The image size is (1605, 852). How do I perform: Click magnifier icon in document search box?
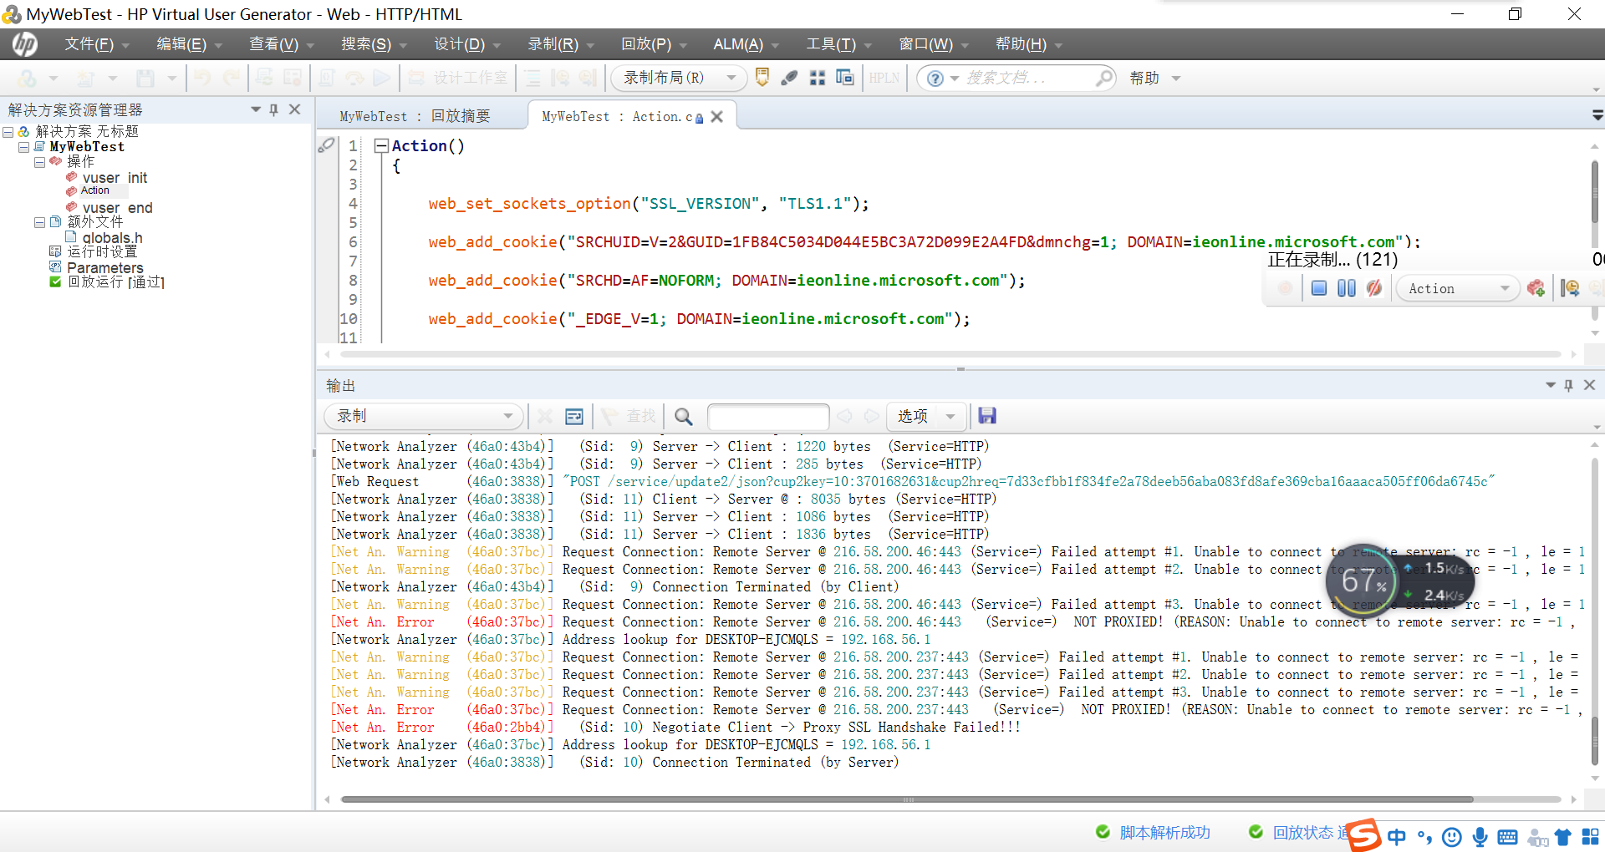coord(1104,78)
